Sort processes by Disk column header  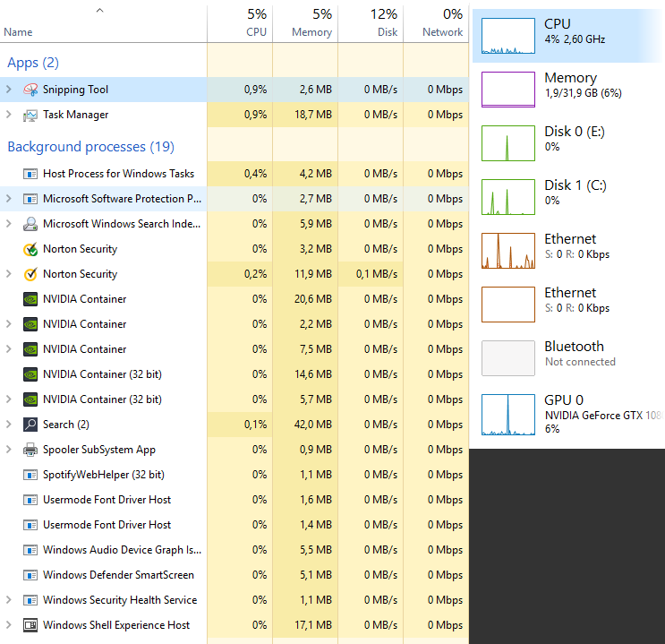point(371,23)
